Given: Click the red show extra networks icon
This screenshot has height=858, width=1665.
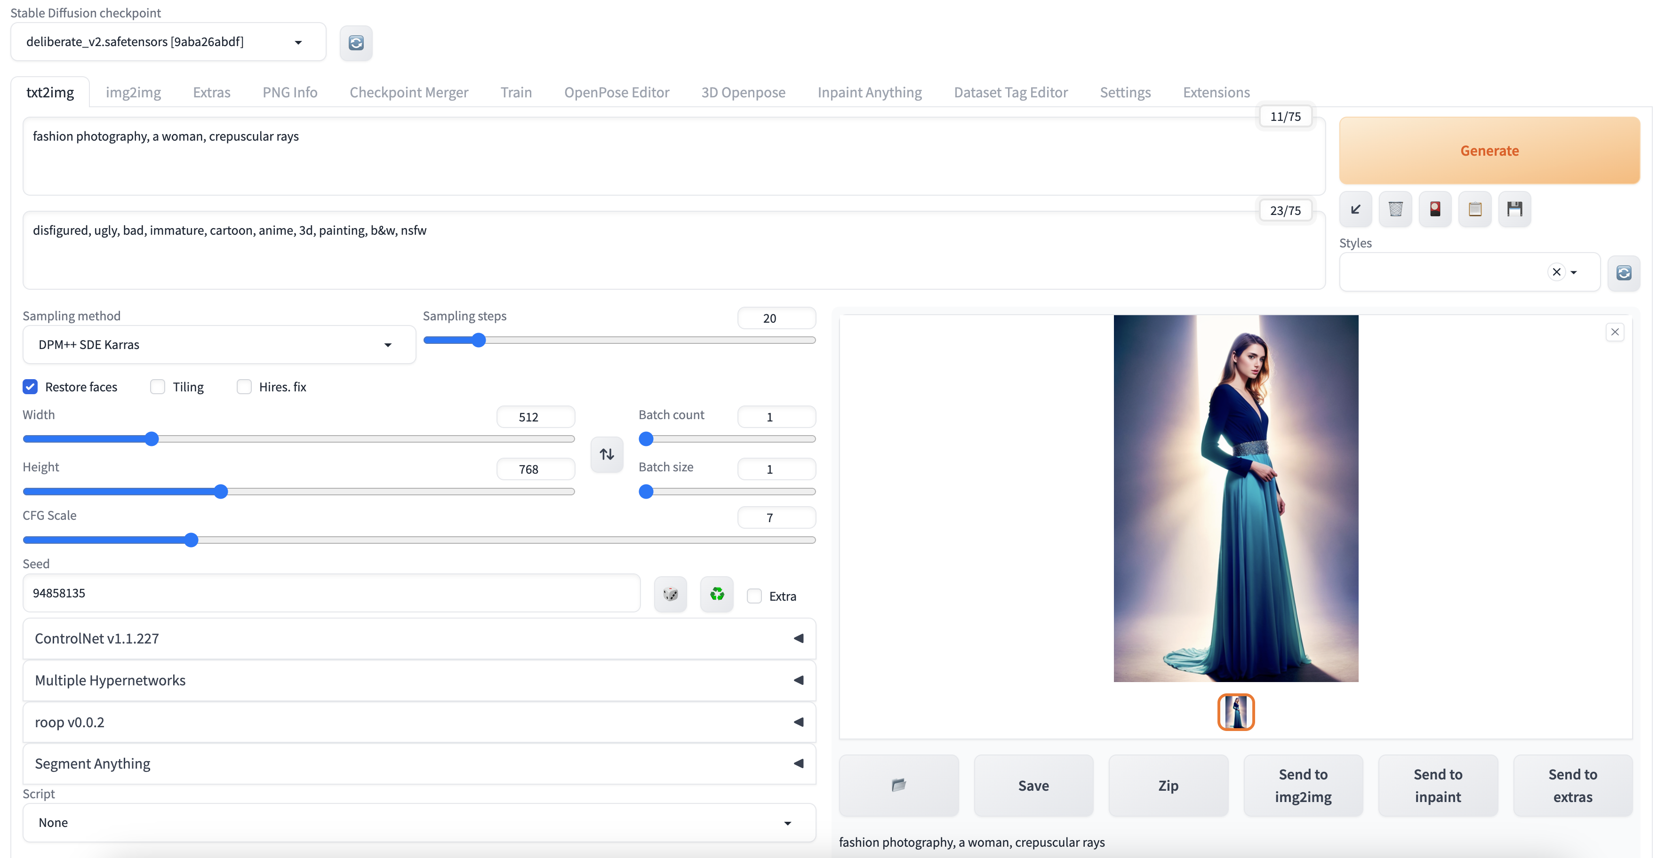Looking at the screenshot, I should [1435, 209].
